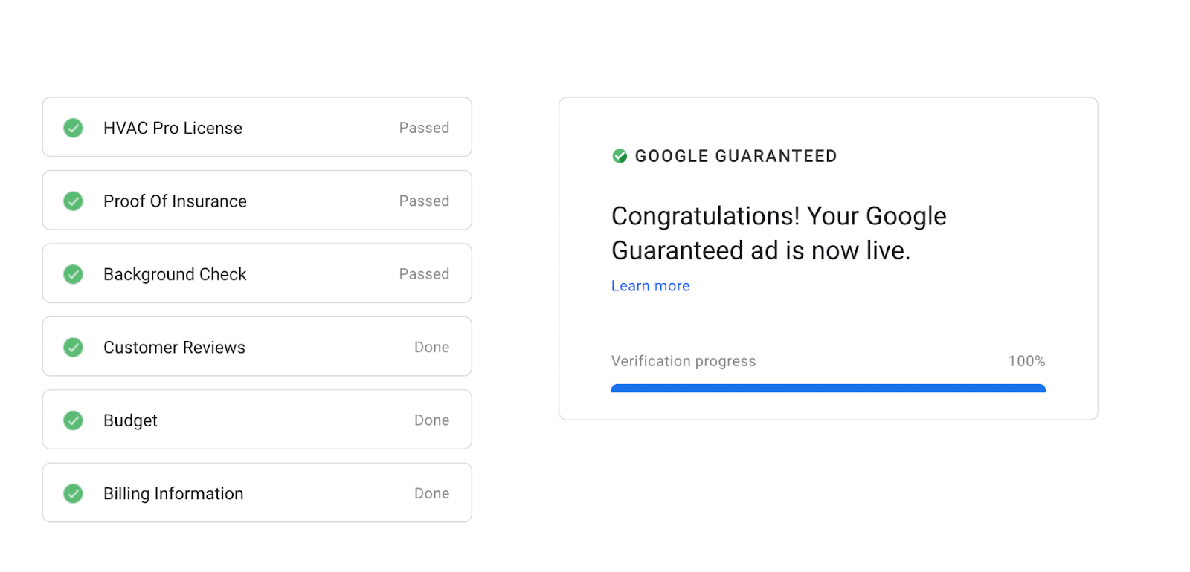The height and width of the screenshot is (572, 1190).
Task: Click the congratulations headline text
Action: pyautogui.click(x=778, y=233)
